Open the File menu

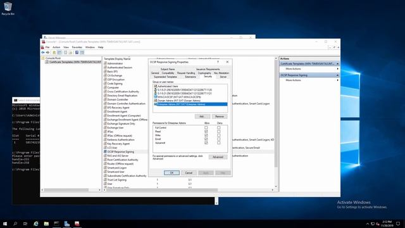pyautogui.click(x=47, y=47)
